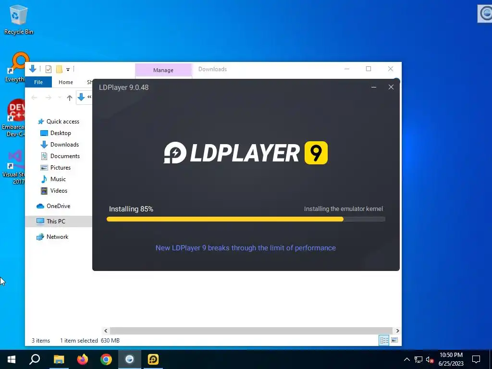Open recent locations dropdown in Explorer
Screen dimensions: 492x369
(x=60, y=98)
